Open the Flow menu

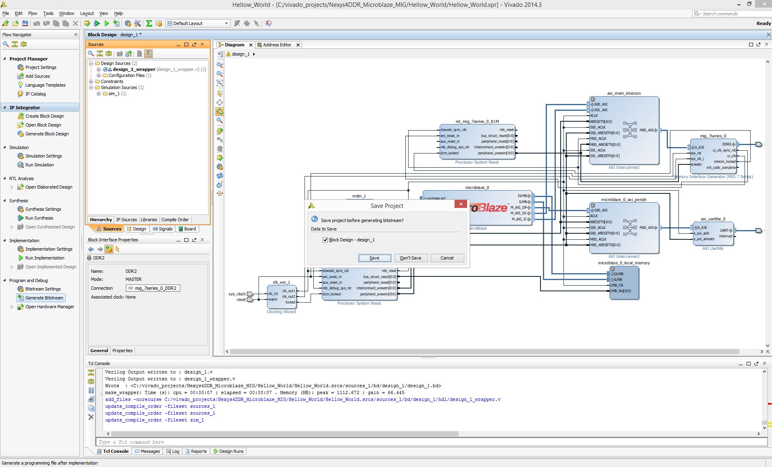pos(33,13)
